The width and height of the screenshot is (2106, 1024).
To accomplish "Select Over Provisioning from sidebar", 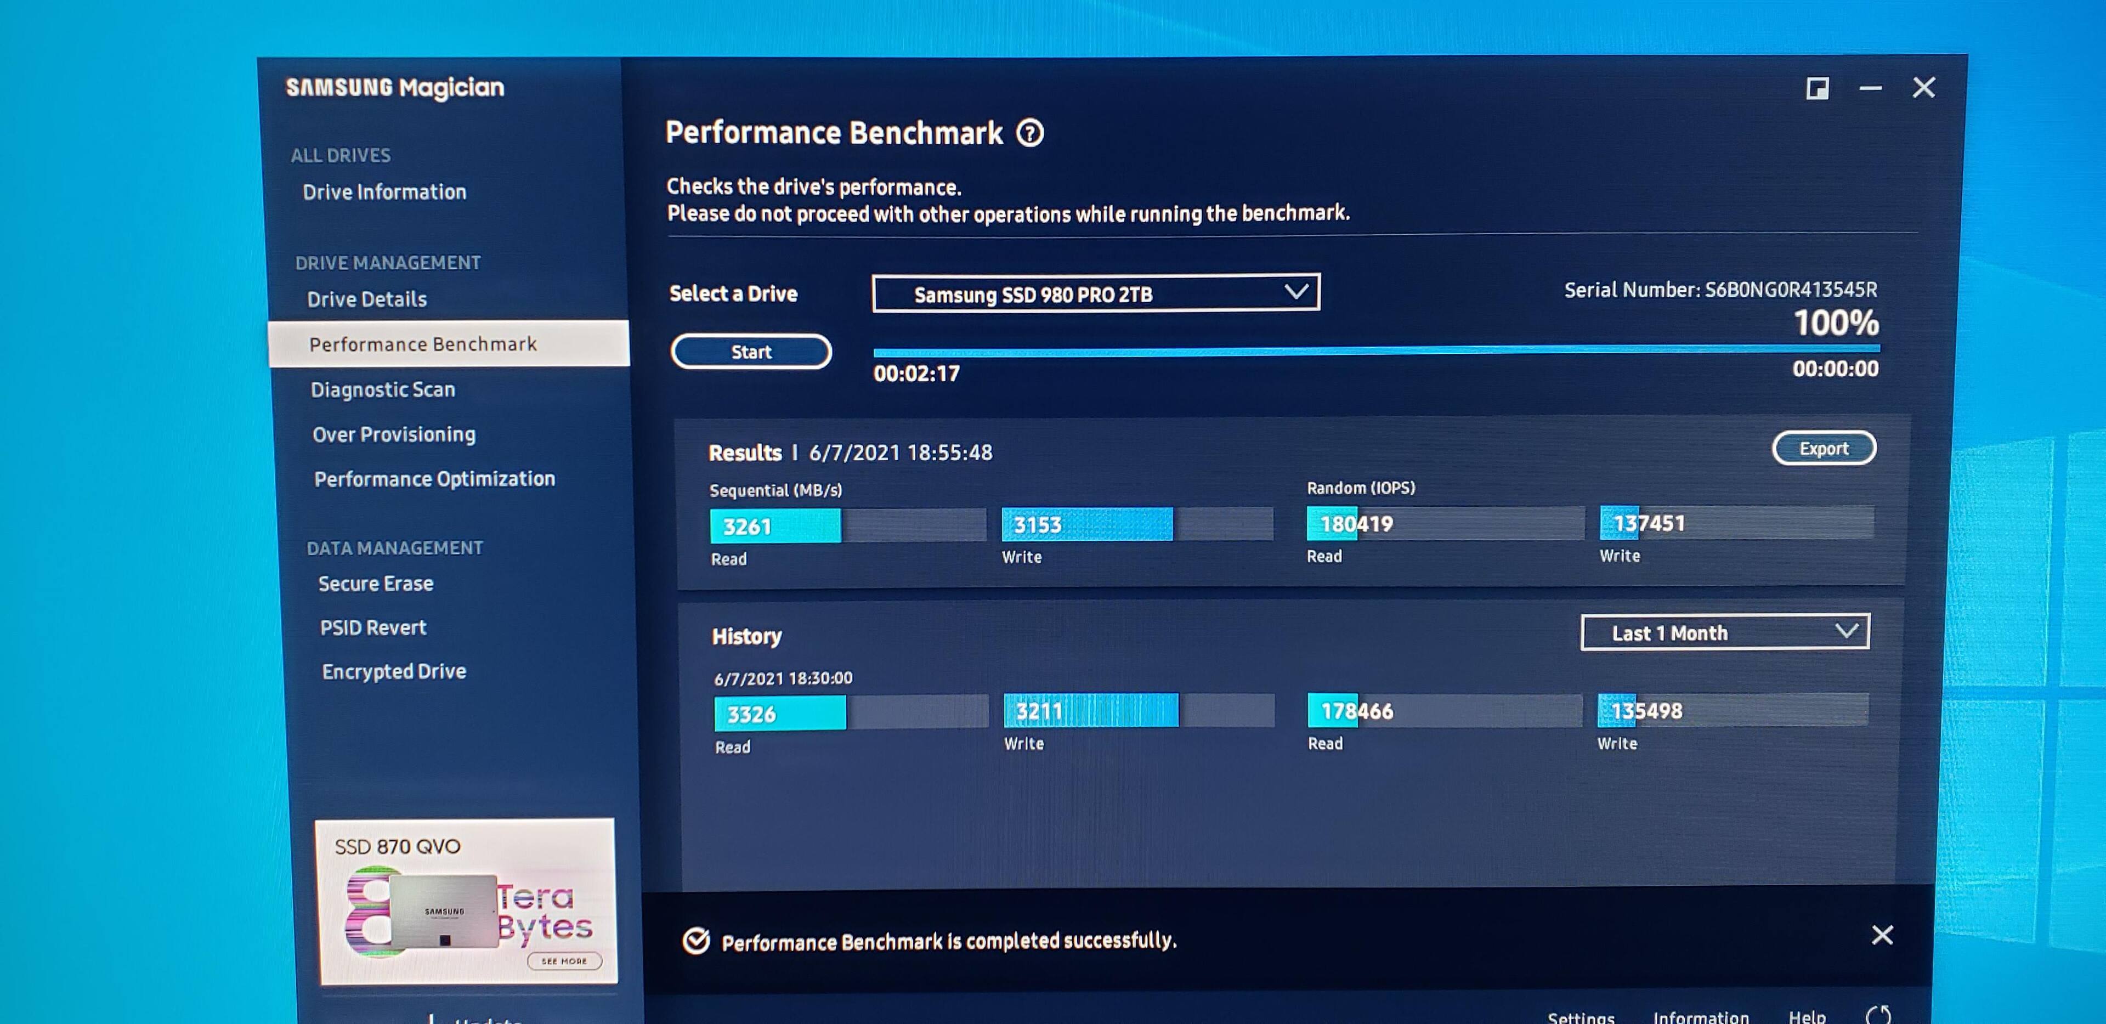I will [393, 434].
